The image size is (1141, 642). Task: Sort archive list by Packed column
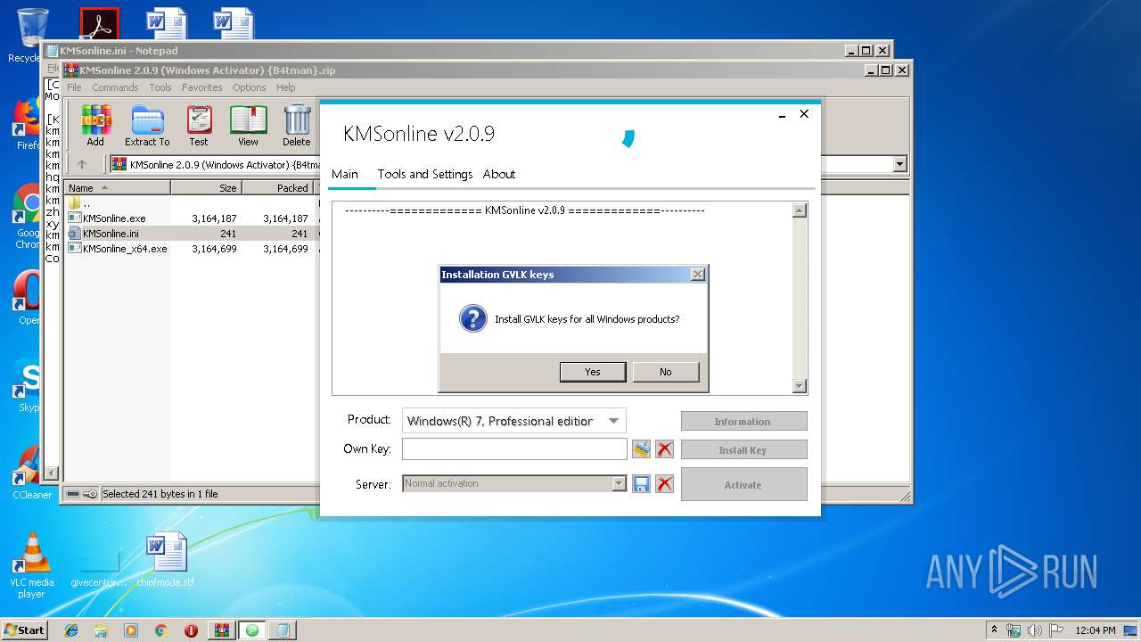(x=277, y=188)
